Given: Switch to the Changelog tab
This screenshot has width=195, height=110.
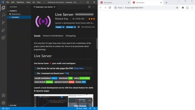Looking at the screenshot, I should (x=70, y=36).
